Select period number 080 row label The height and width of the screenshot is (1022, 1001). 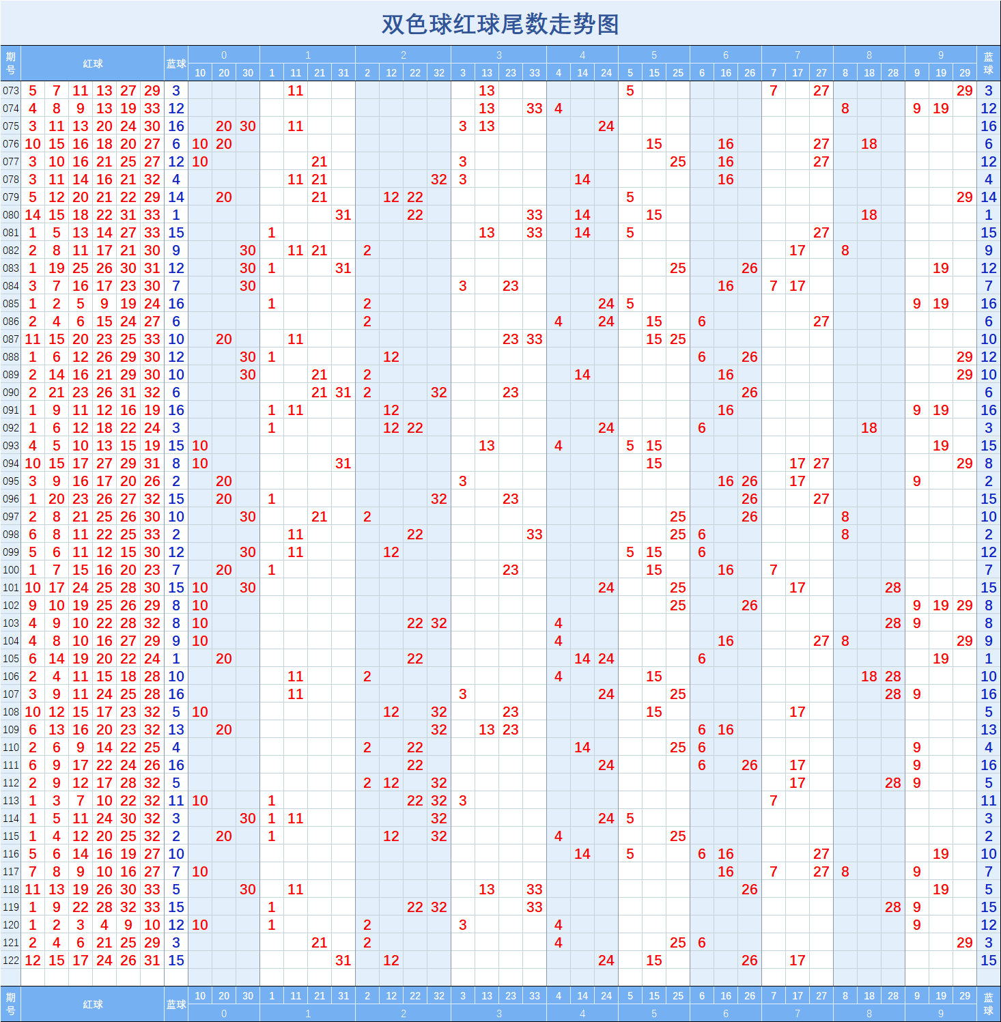click(11, 215)
